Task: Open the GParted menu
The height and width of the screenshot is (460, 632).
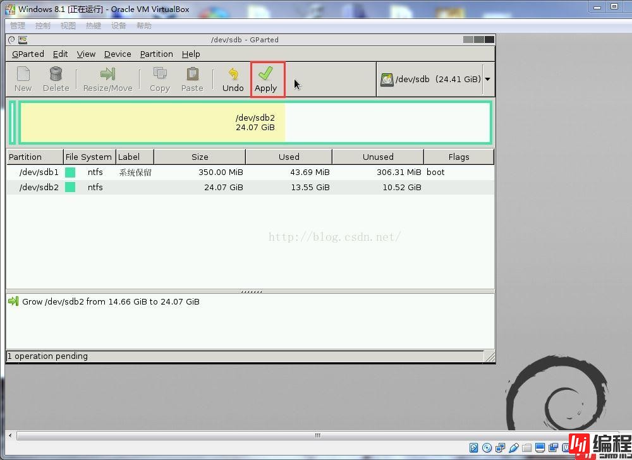Action: pyautogui.click(x=28, y=54)
